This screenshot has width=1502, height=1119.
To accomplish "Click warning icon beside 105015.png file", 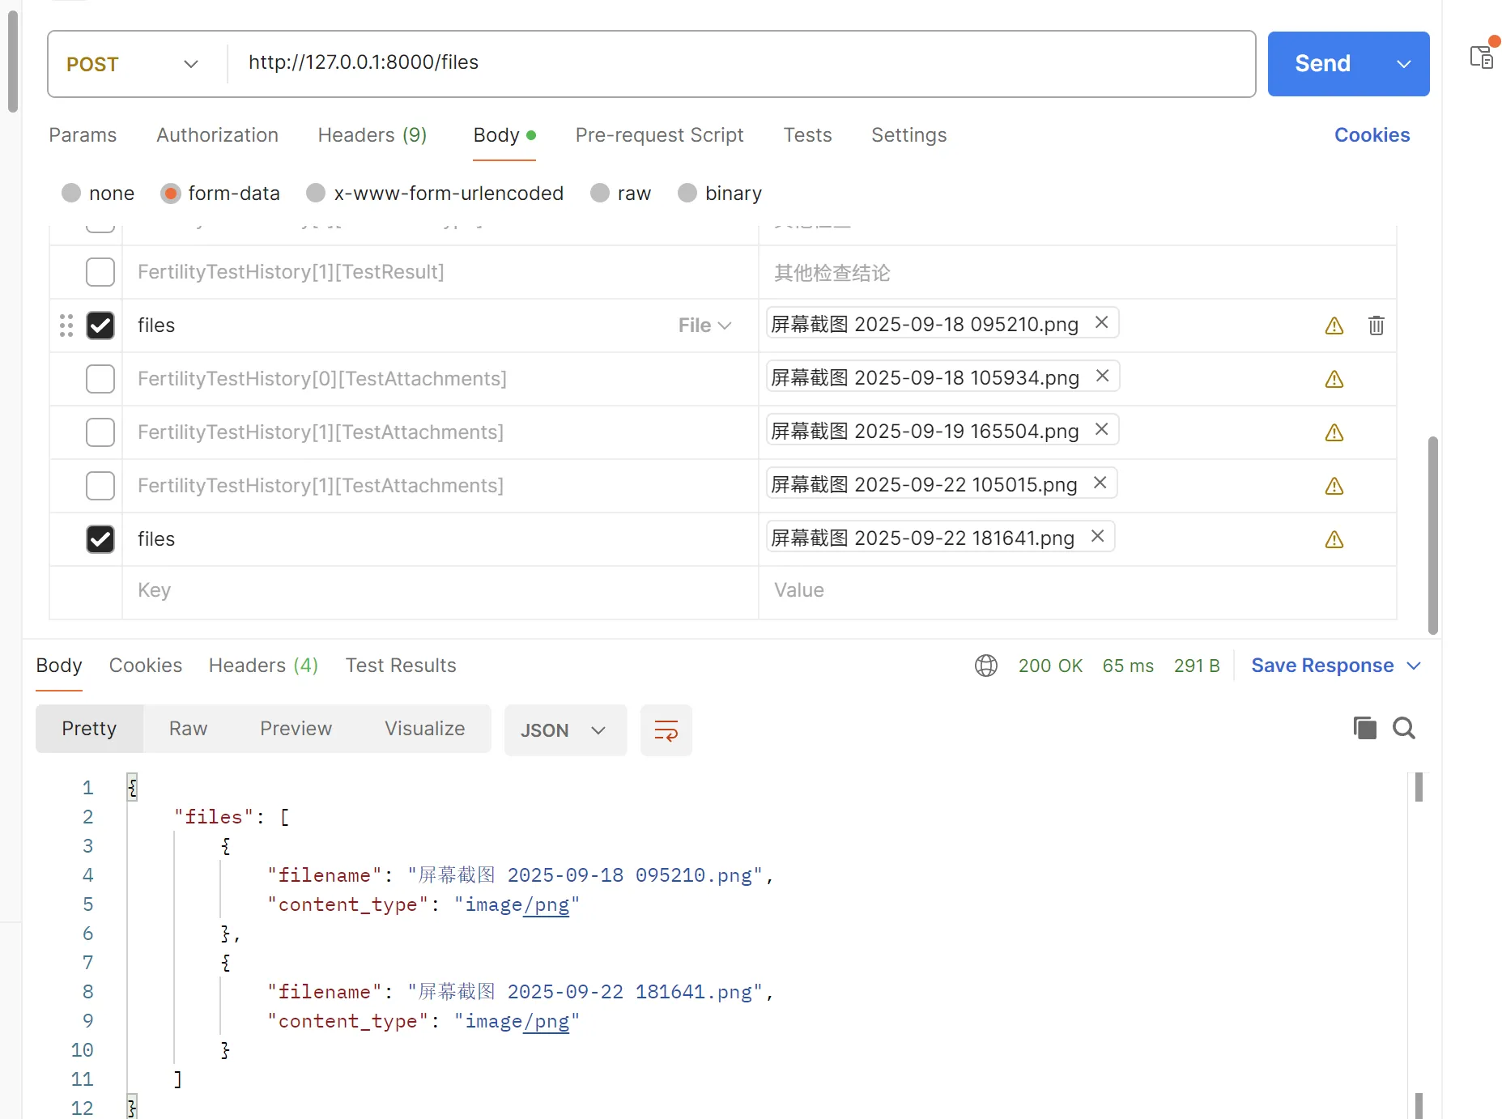I will pos(1334,486).
